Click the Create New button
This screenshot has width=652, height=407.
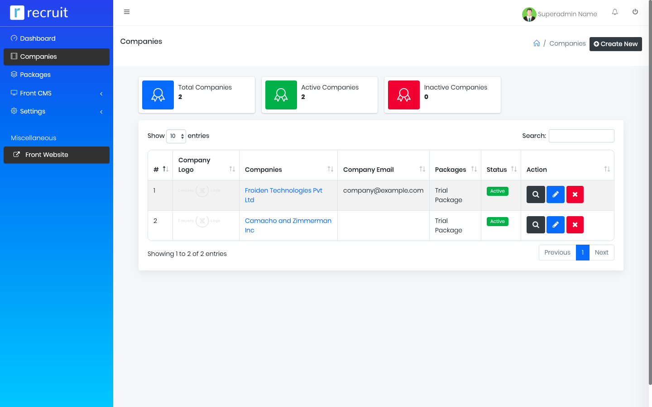tap(615, 44)
